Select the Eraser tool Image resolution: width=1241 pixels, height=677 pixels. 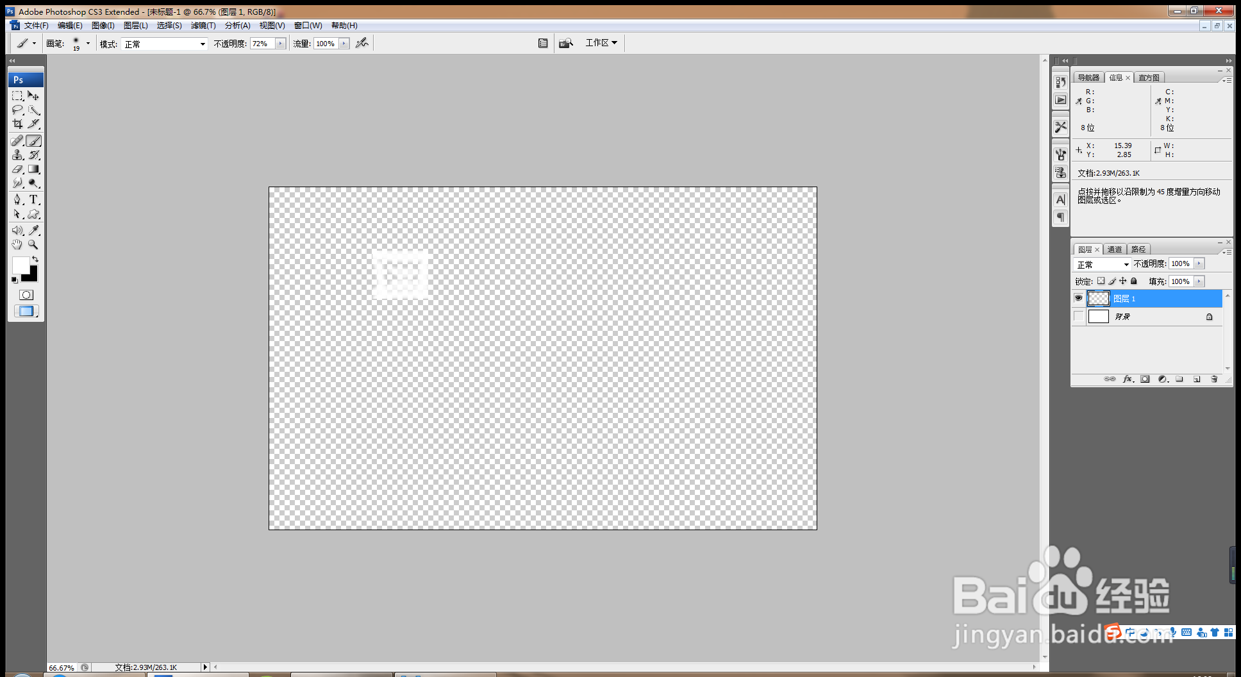coord(17,169)
